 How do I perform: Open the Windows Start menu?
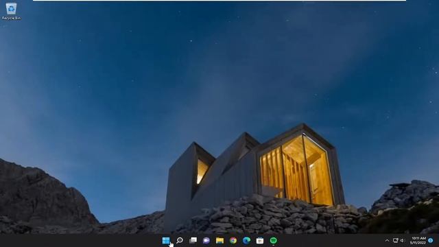point(166,240)
